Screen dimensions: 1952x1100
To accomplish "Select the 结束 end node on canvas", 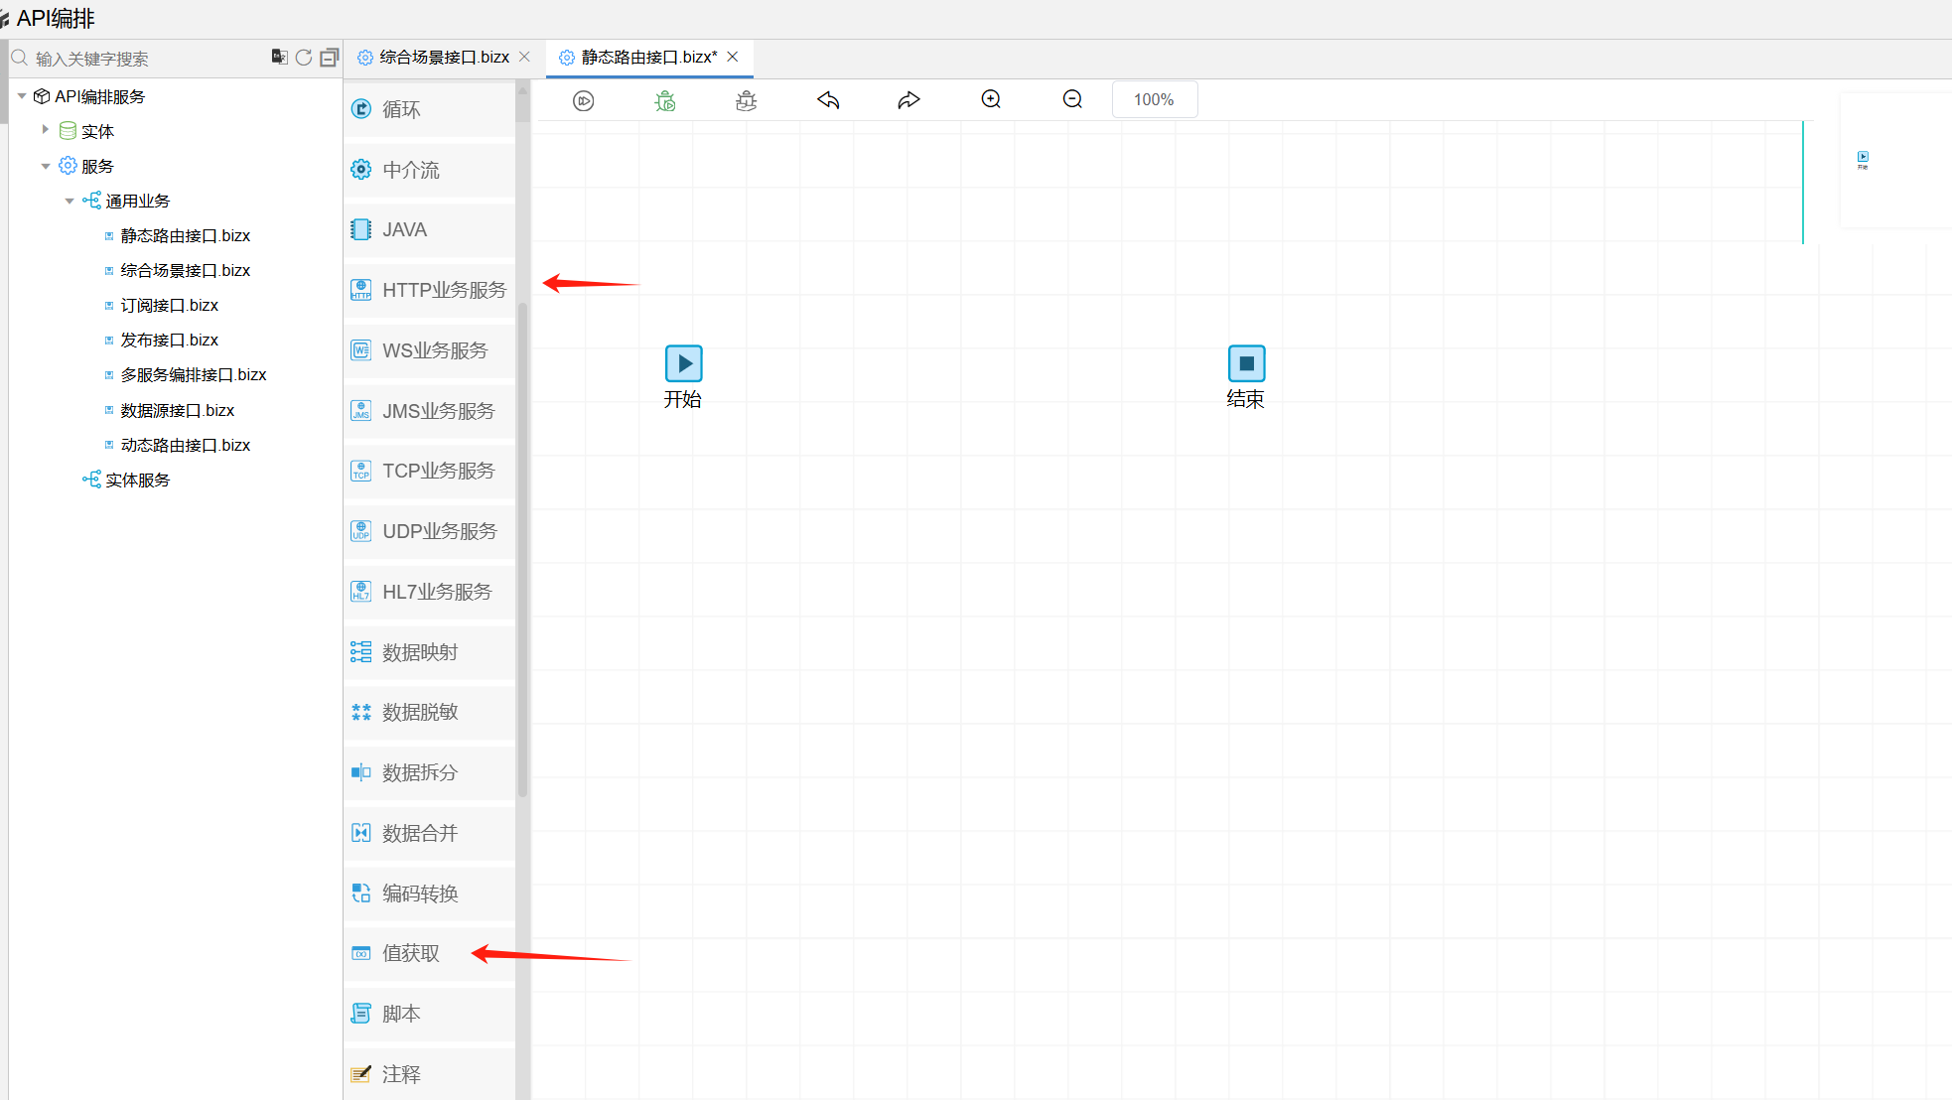I will (1246, 364).
